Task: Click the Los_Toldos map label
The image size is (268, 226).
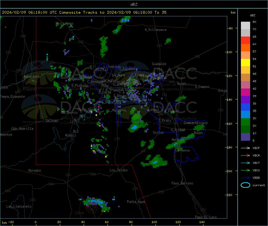Action: click(x=119, y=170)
